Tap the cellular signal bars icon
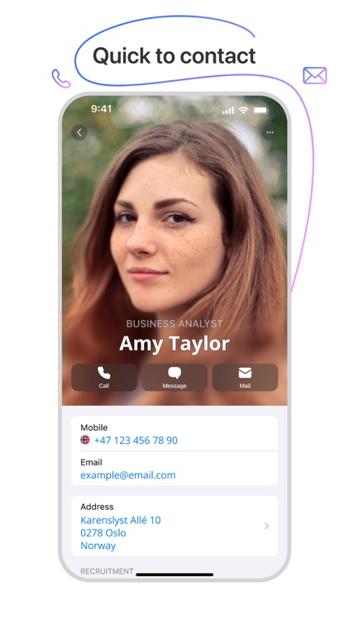349x620 pixels. [228, 110]
